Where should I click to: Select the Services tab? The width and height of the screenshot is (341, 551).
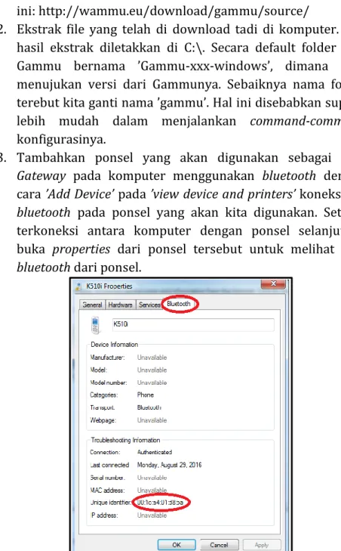pyautogui.click(x=149, y=305)
